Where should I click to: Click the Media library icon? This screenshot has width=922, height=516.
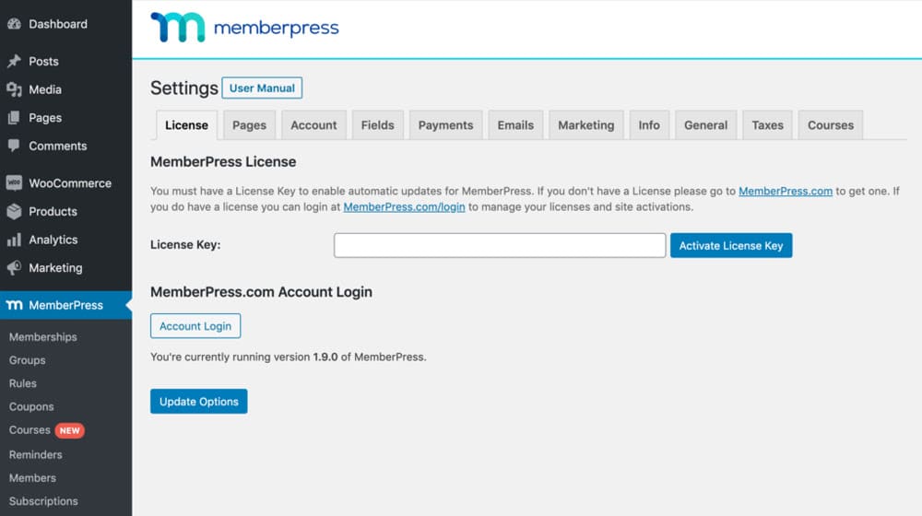coord(14,89)
